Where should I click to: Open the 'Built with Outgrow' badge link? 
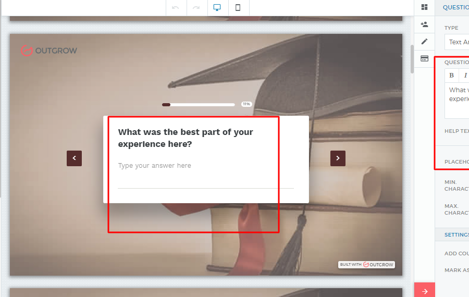(366, 265)
